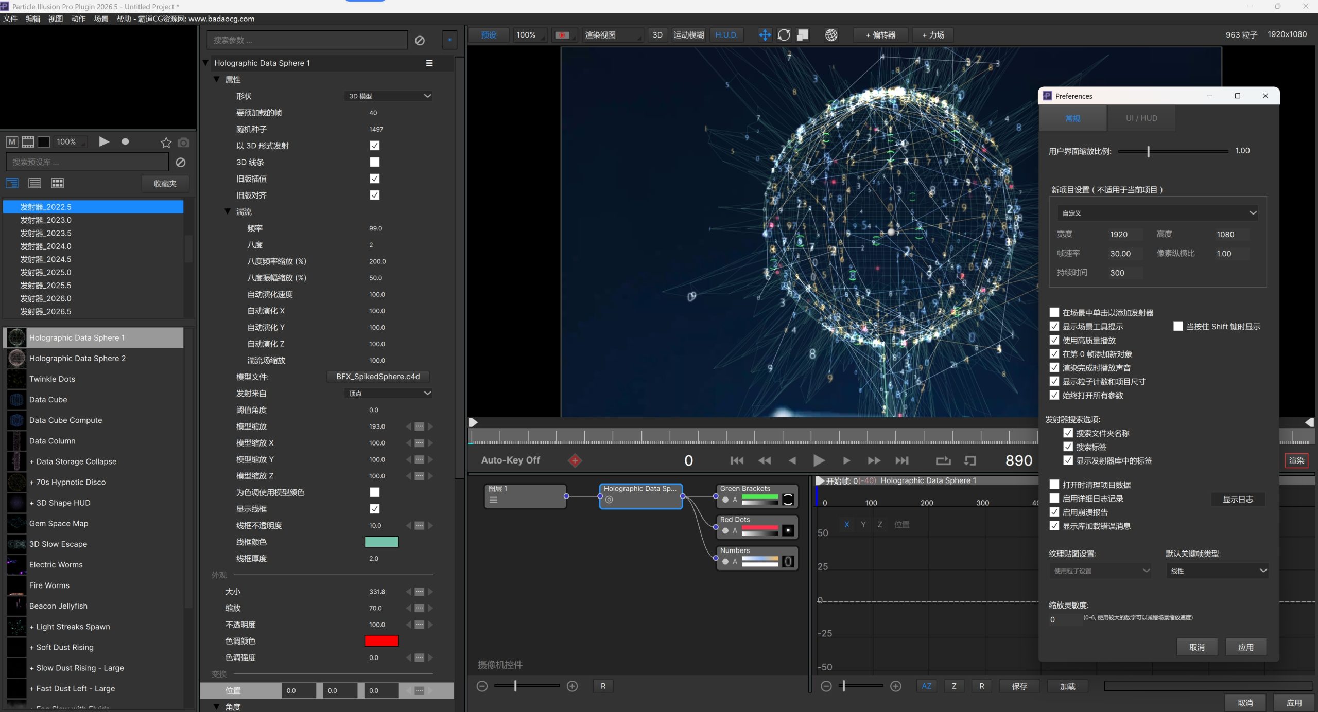
Task: Collapse the 湍流 section
Action: coord(228,211)
